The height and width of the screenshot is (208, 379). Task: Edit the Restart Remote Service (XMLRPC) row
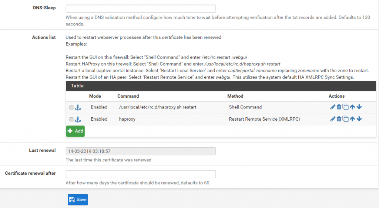click(332, 119)
